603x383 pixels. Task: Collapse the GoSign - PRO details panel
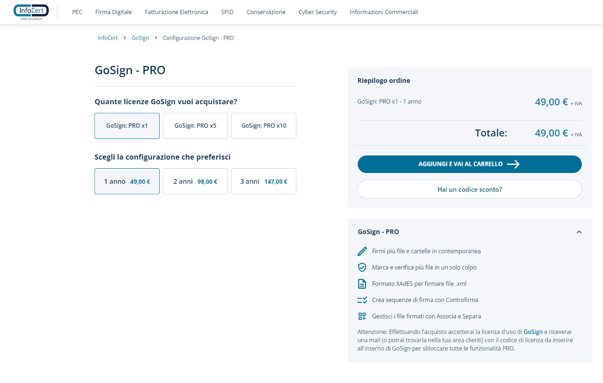pos(579,232)
